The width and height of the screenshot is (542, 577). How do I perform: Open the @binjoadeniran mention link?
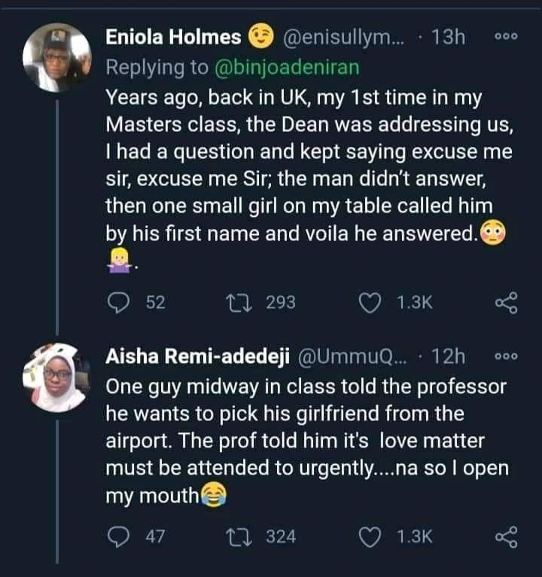[x=287, y=68]
